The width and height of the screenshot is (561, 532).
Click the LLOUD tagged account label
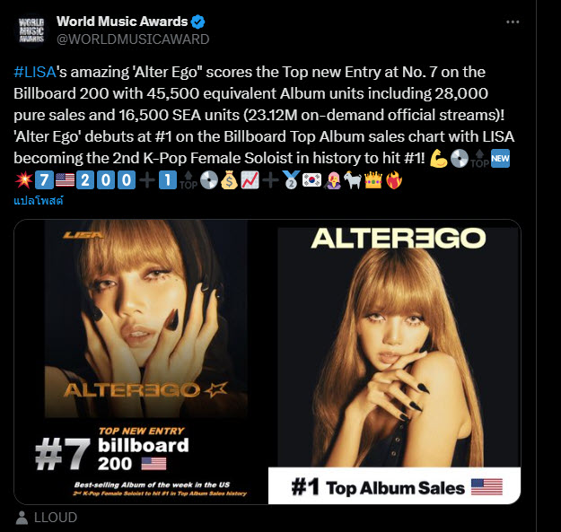point(56,518)
